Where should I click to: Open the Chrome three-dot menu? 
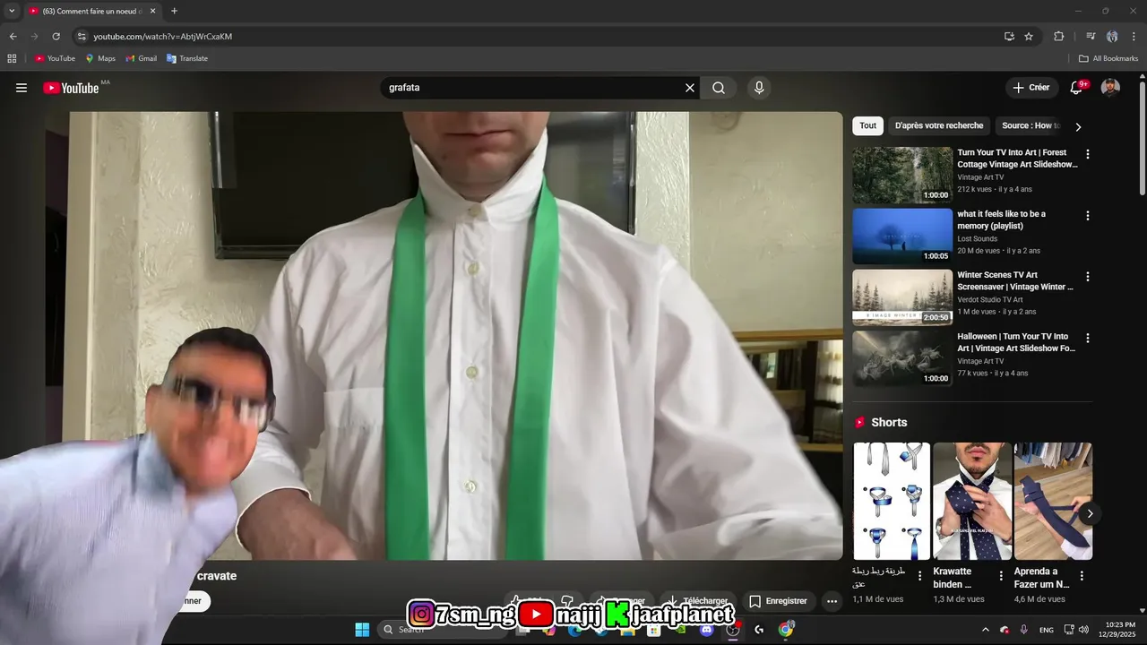pos(1134,37)
